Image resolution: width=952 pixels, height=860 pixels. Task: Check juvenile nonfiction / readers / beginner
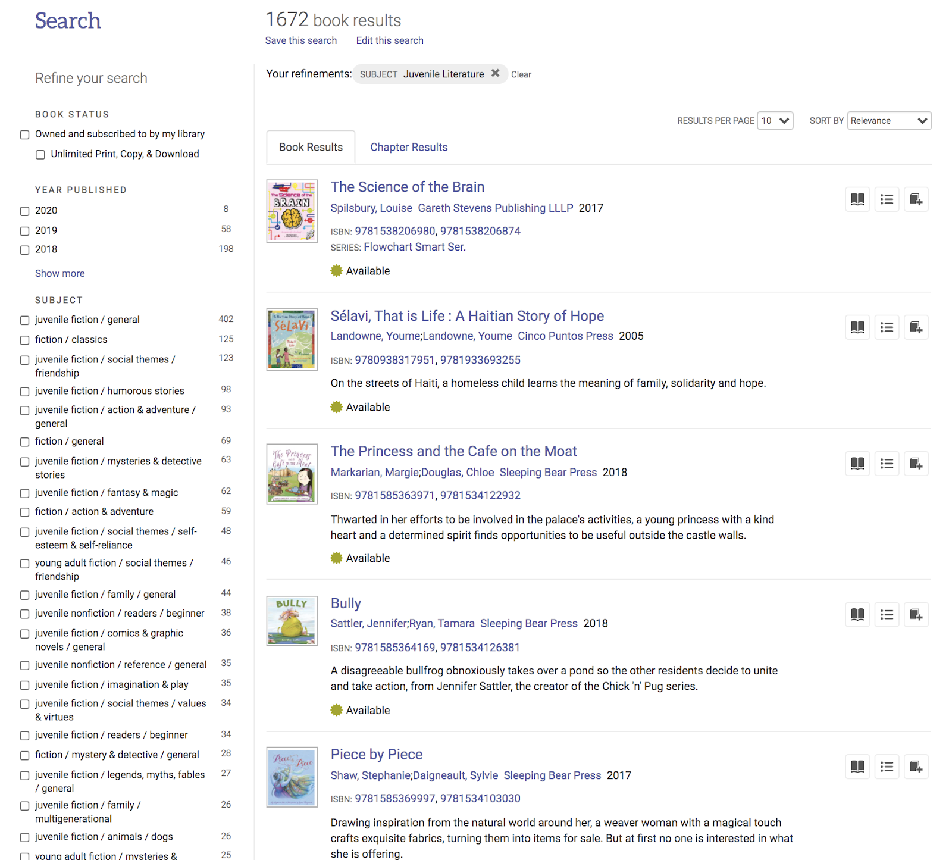pyautogui.click(x=25, y=614)
